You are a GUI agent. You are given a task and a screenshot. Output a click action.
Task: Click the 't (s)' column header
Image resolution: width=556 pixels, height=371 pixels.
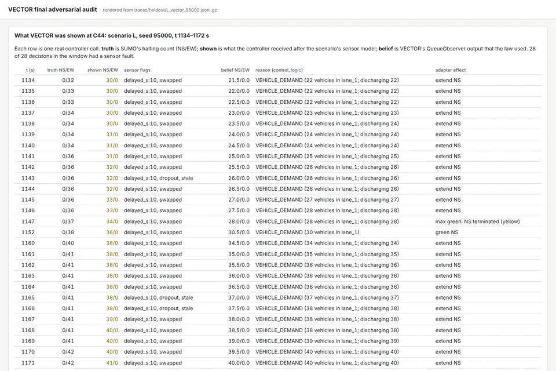(x=30, y=70)
